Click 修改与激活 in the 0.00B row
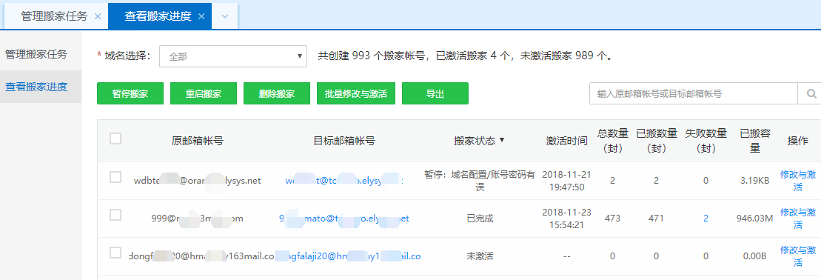 tap(797, 256)
